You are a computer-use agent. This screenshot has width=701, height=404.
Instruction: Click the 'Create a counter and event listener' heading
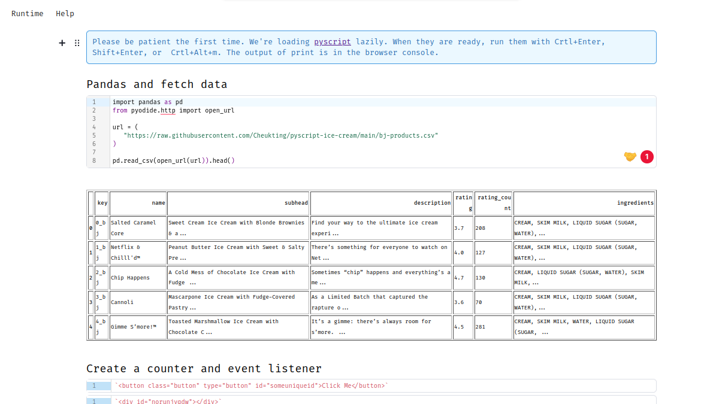[204, 369]
